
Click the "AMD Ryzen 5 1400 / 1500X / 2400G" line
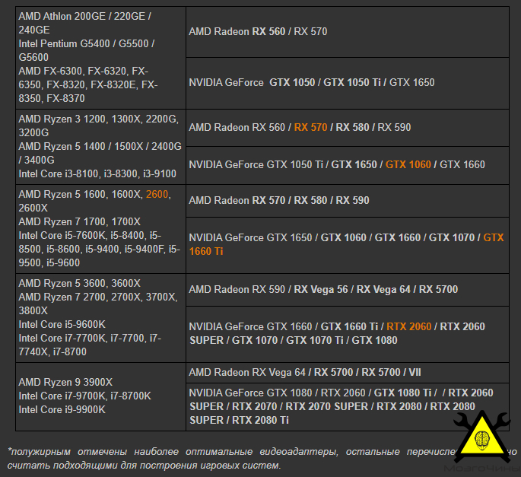pyautogui.click(x=100, y=146)
